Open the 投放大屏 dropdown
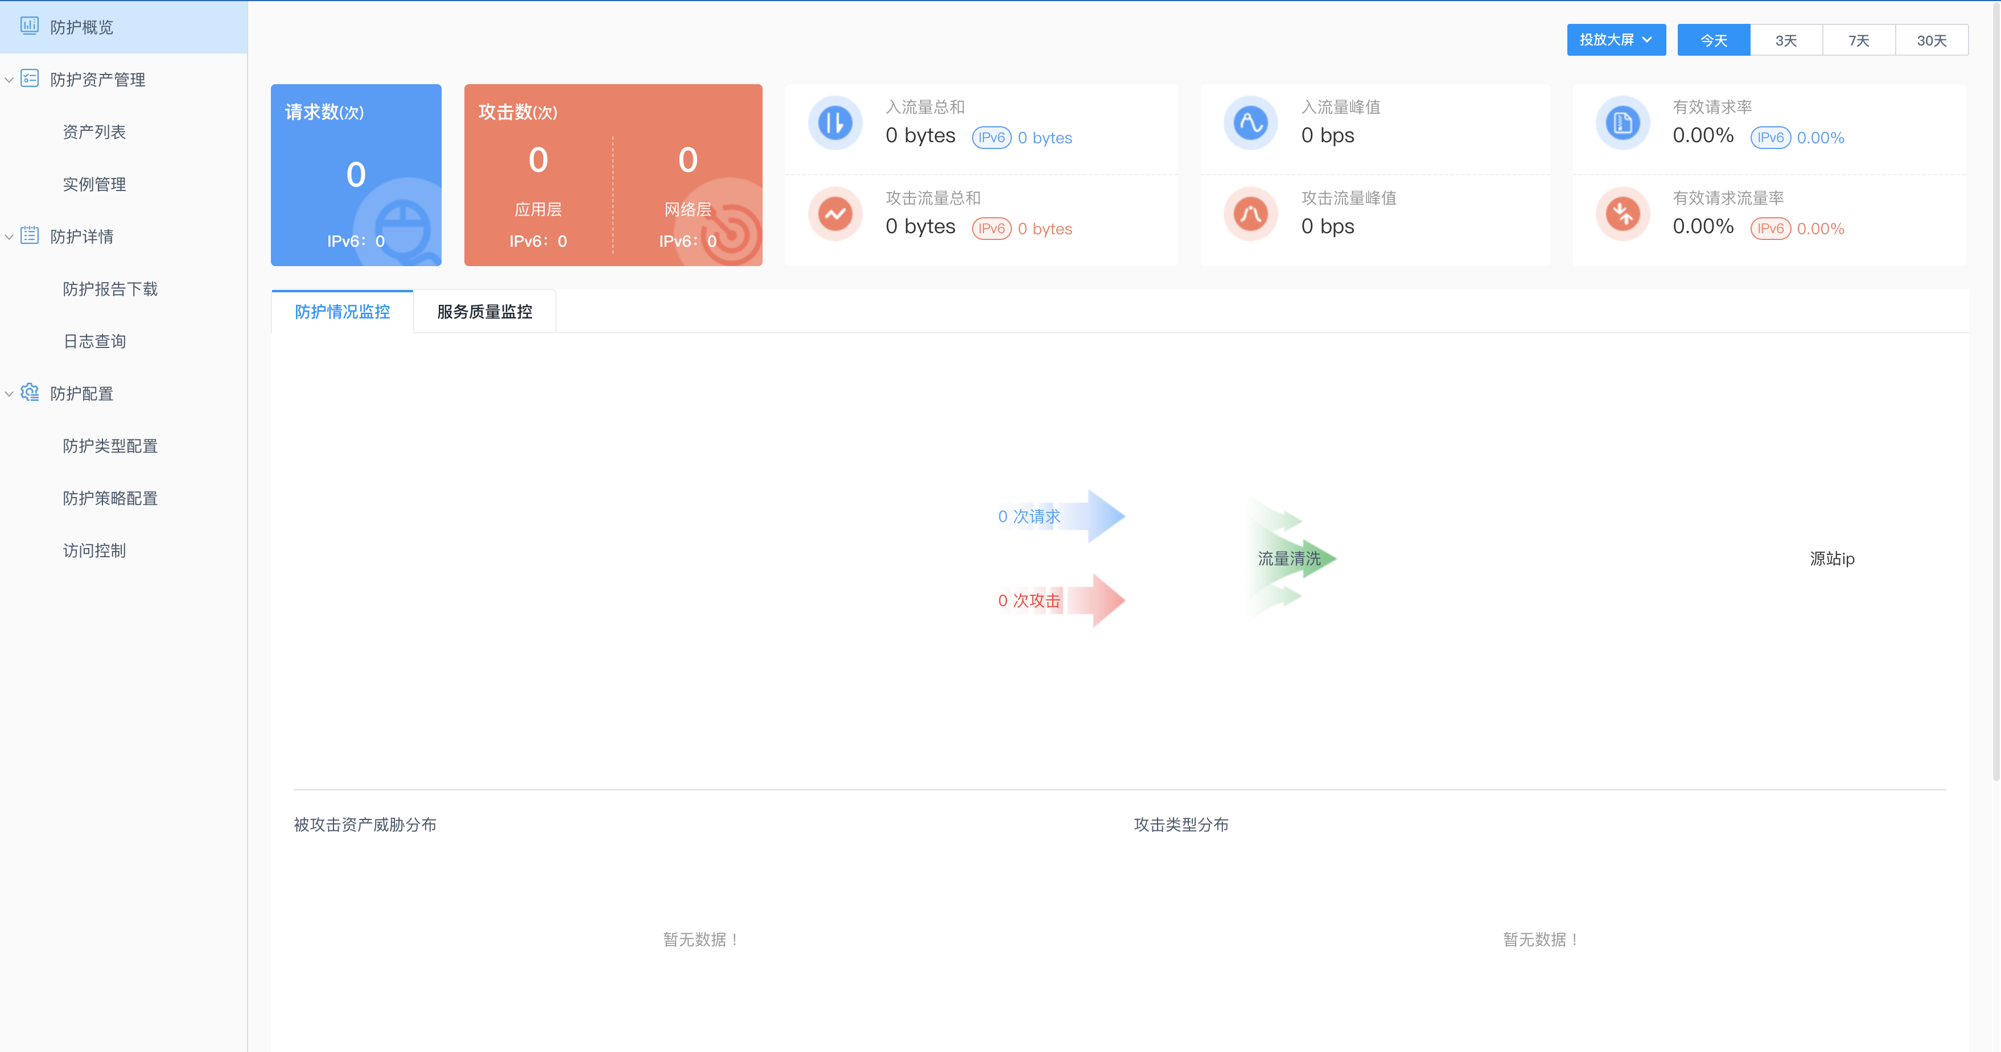The width and height of the screenshot is (2001, 1052). tap(1616, 40)
